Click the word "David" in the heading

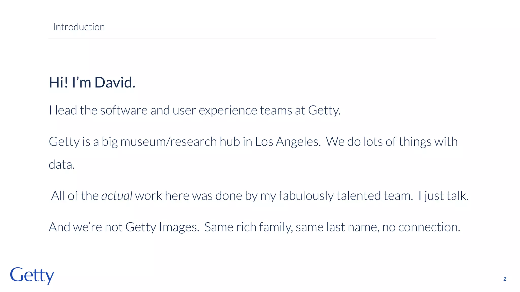(x=114, y=82)
